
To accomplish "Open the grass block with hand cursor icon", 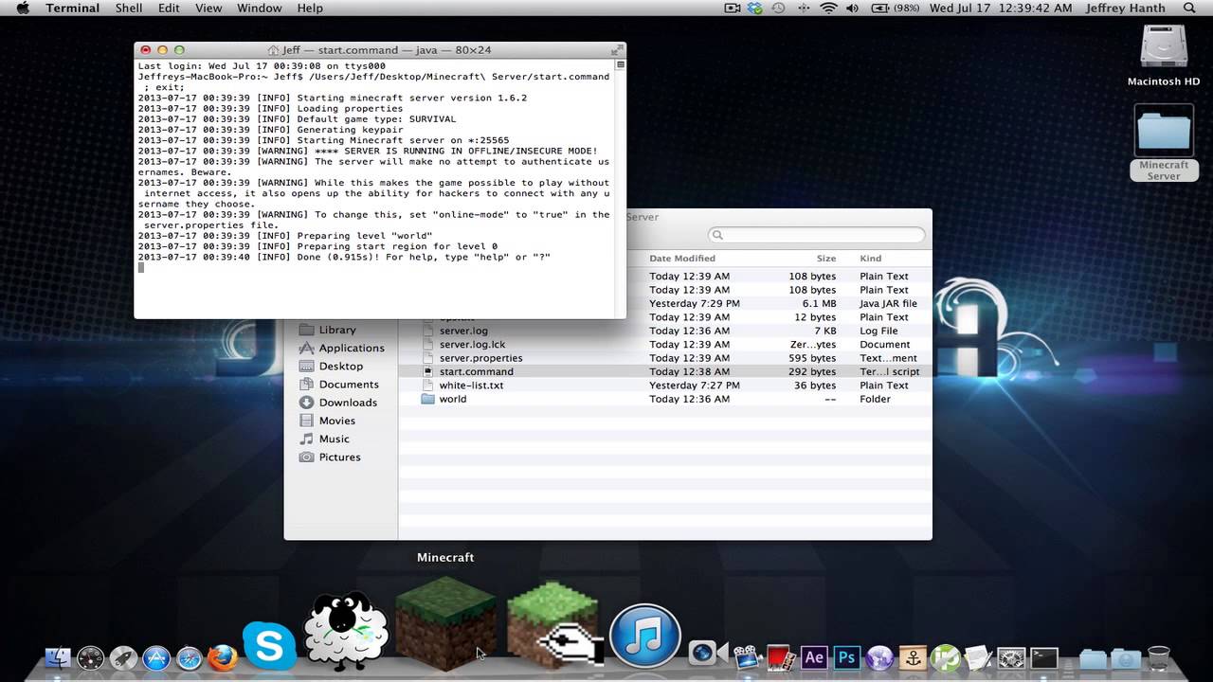I will (x=555, y=623).
